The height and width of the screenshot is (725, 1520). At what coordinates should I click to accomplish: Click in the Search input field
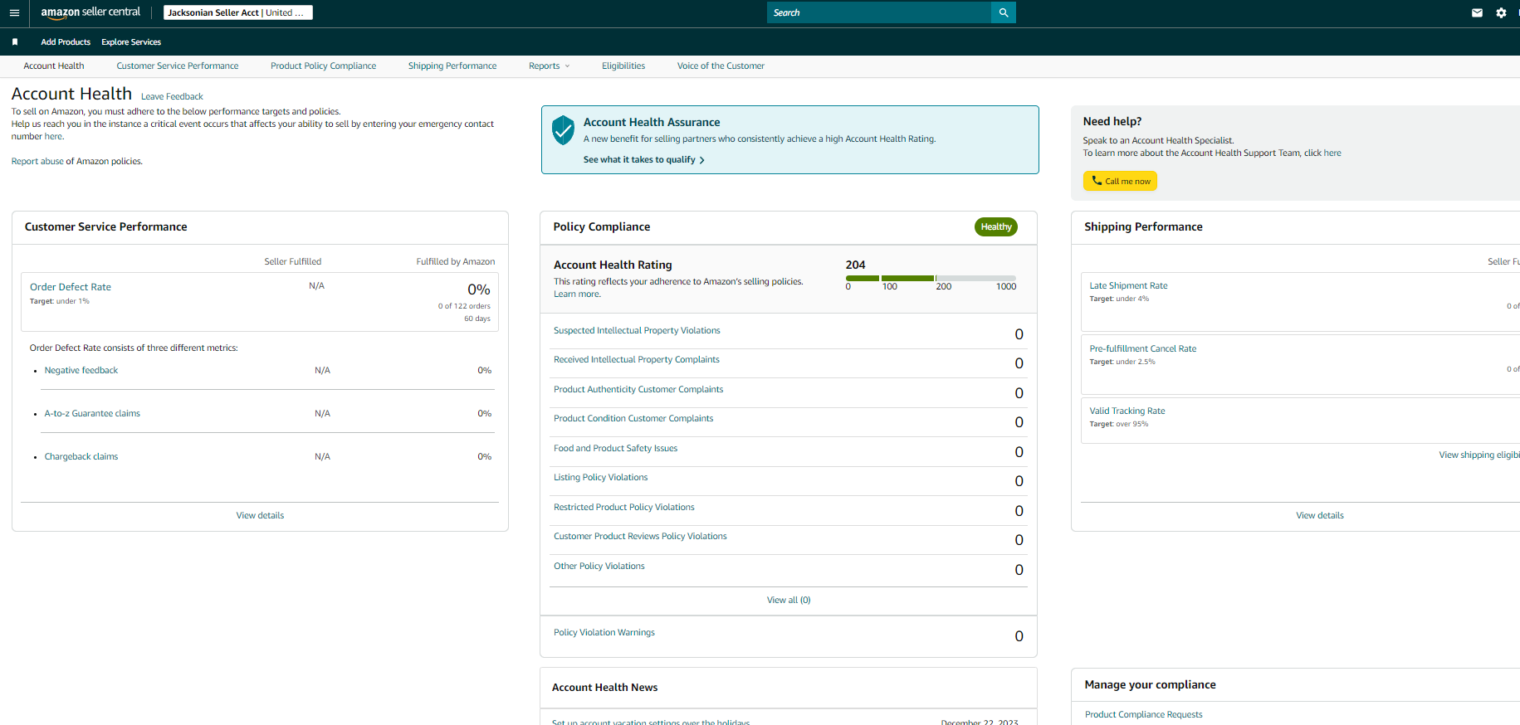point(879,12)
